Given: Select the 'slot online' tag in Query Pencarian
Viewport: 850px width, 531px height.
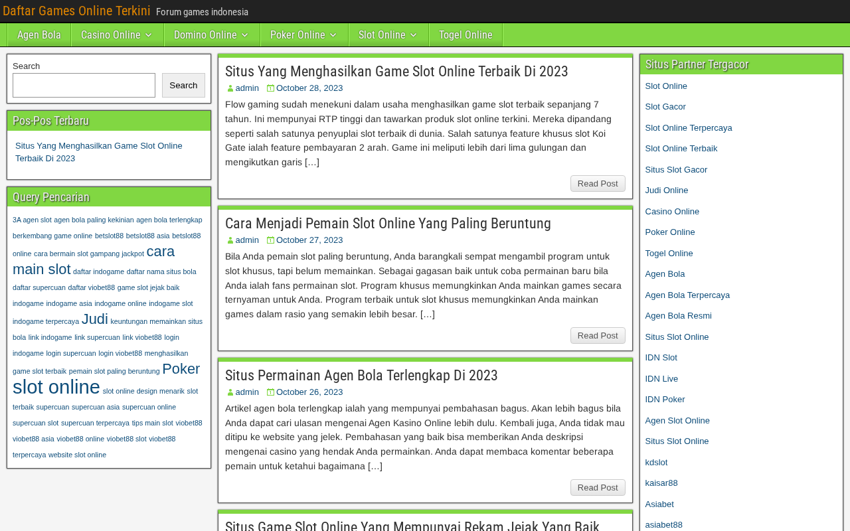Looking at the screenshot, I should point(56,387).
